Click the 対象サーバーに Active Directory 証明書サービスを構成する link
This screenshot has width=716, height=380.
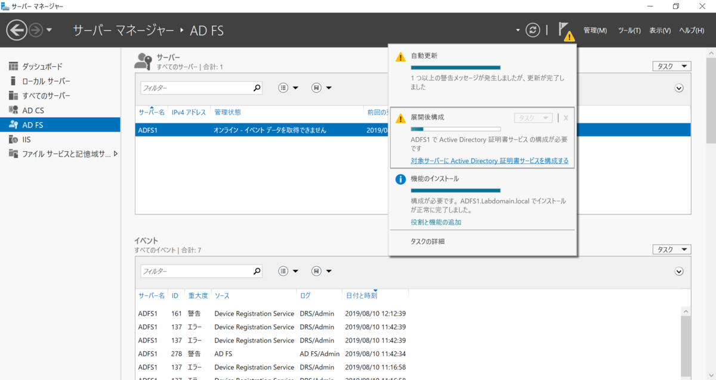(489, 161)
